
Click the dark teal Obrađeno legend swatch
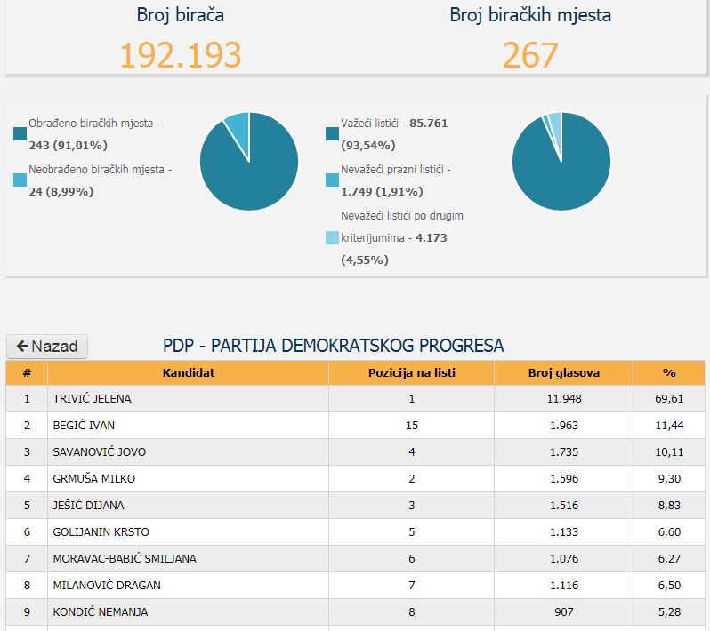pyautogui.click(x=20, y=133)
